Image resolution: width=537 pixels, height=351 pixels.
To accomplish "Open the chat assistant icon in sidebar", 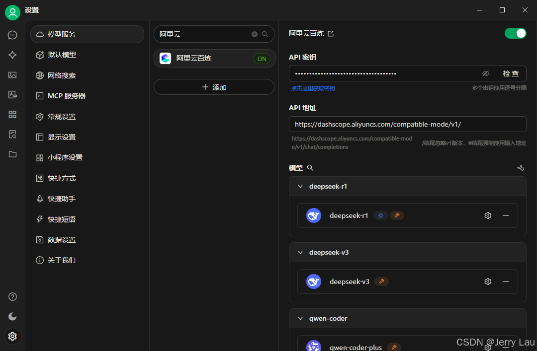I will 12,35.
